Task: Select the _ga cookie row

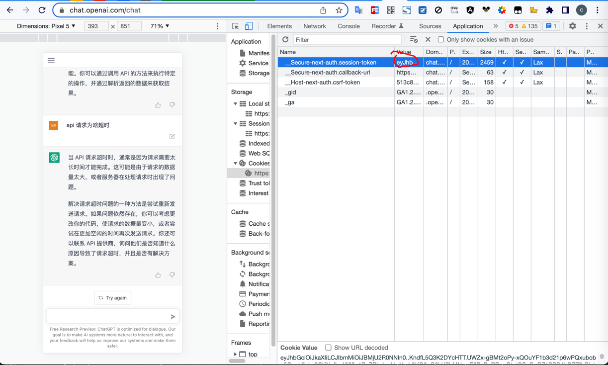Action: tap(442, 102)
